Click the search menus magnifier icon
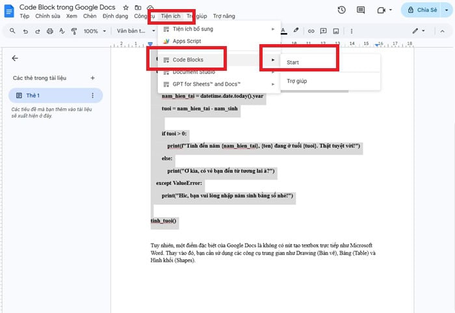Image resolution: width=455 pixels, height=313 pixels. coord(12,31)
